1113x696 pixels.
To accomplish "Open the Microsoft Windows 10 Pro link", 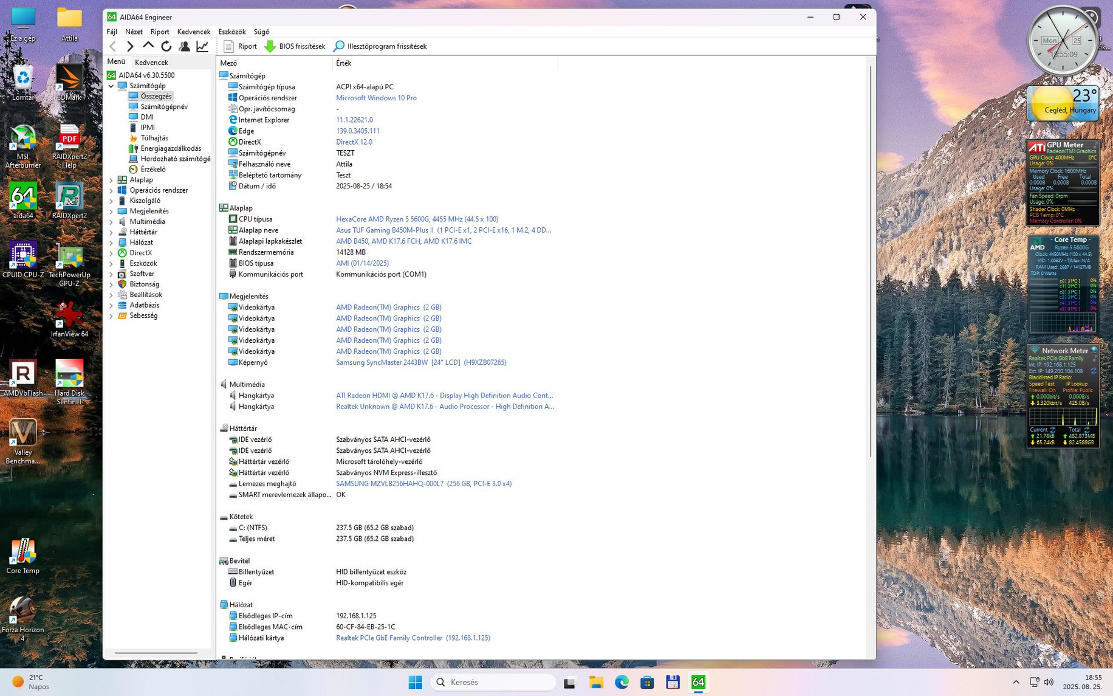I will (x=376, y=98).
